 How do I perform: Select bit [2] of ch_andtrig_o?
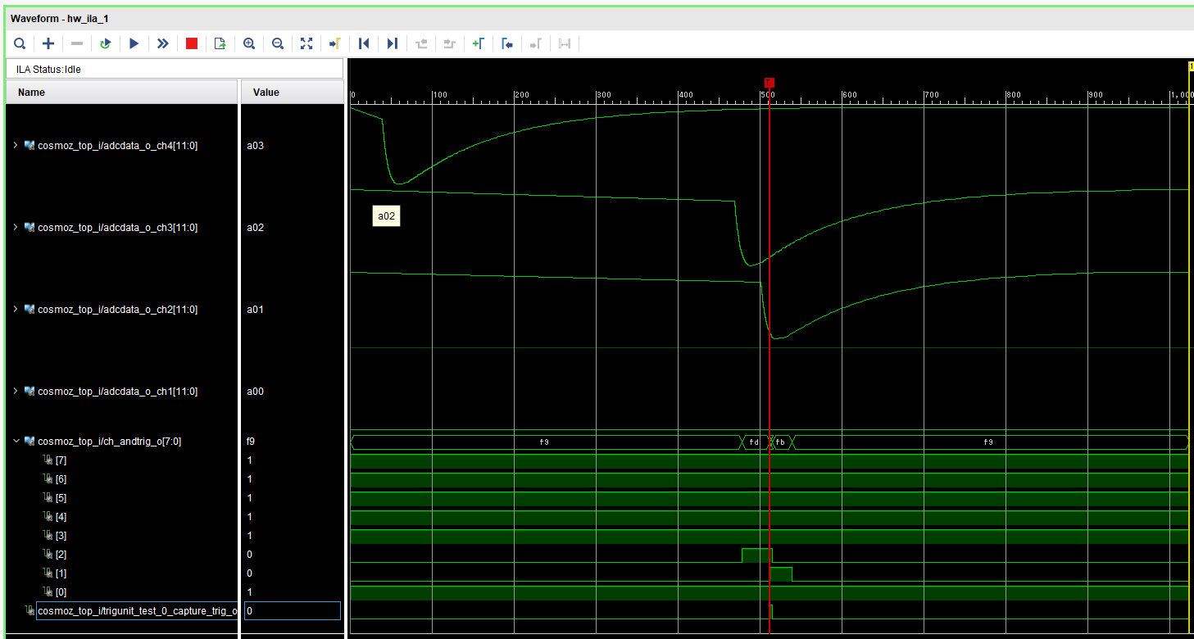click(x=61, y=555)
